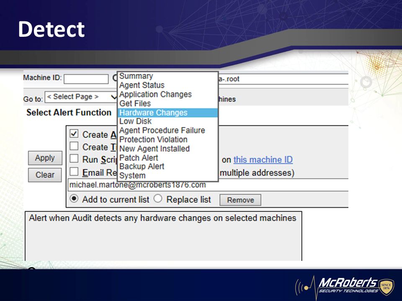The image size is (402, 301).
Task: Click the email address input field
Action: pos(208,185)
